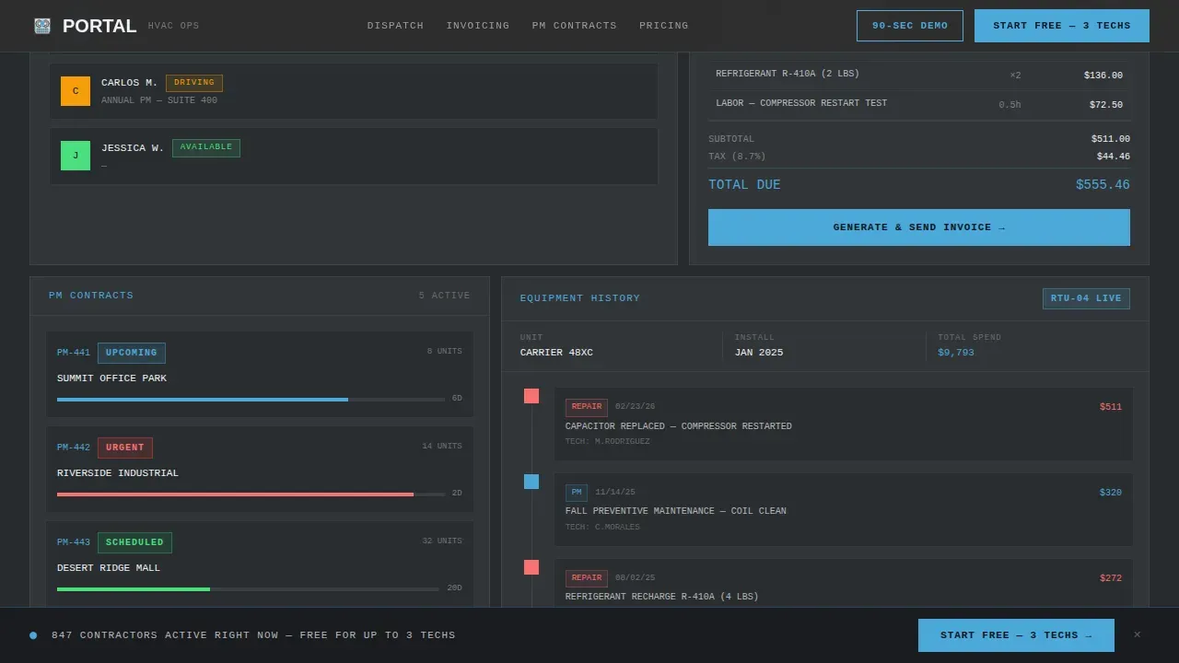Click the Available status badge

point(206,147)
